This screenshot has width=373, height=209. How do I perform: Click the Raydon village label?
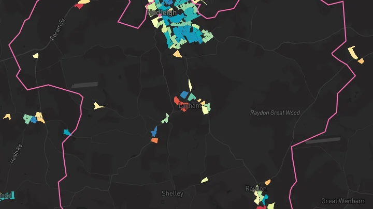[x=256, y=189]
